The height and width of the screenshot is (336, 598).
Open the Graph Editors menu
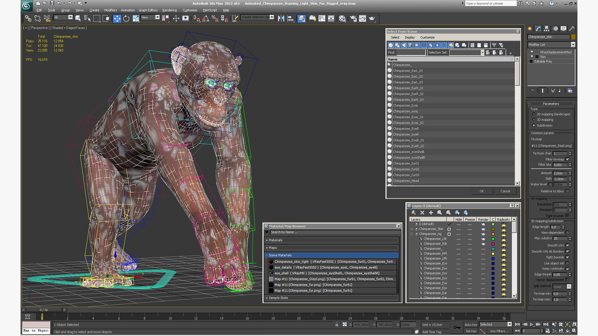(148, 10)
